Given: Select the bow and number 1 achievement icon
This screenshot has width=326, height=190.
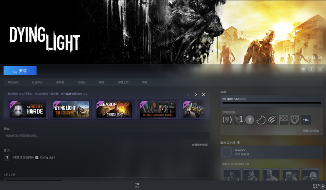Looking at the screenshot, I should 238,120.
